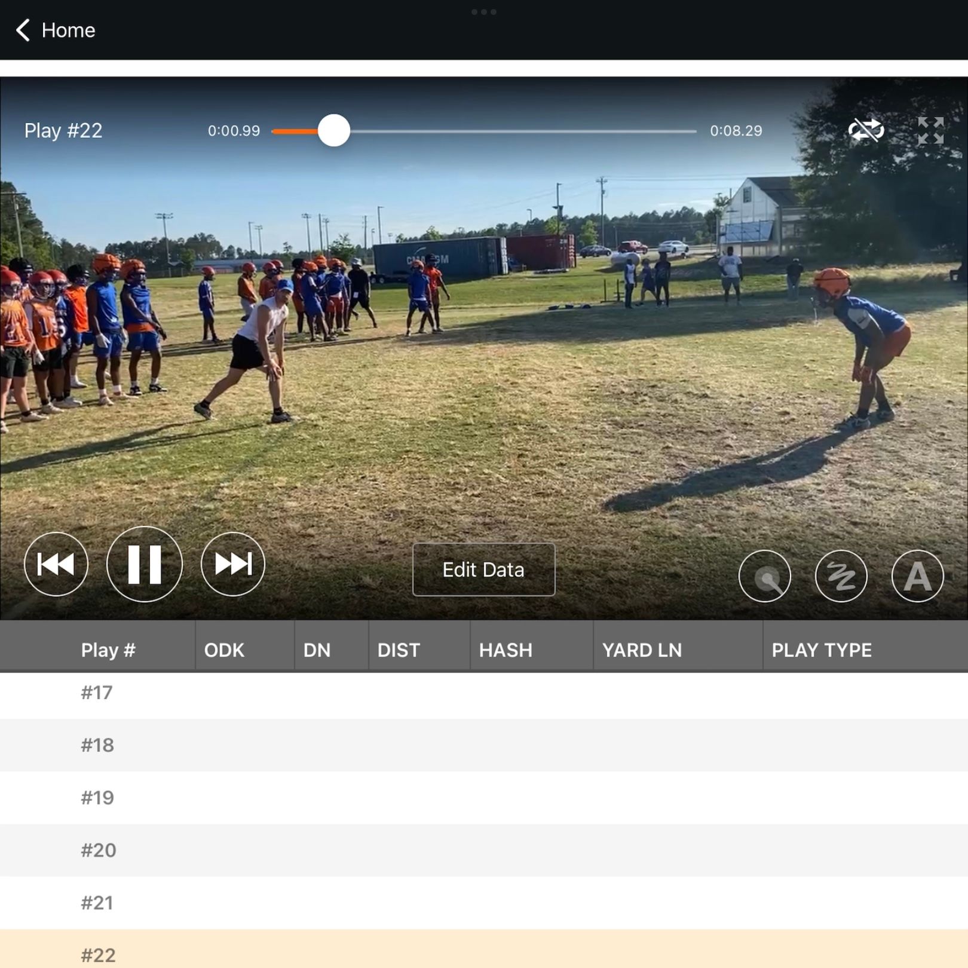Open the Edit Data panel
Screen dimensions: 968x968
483,569
